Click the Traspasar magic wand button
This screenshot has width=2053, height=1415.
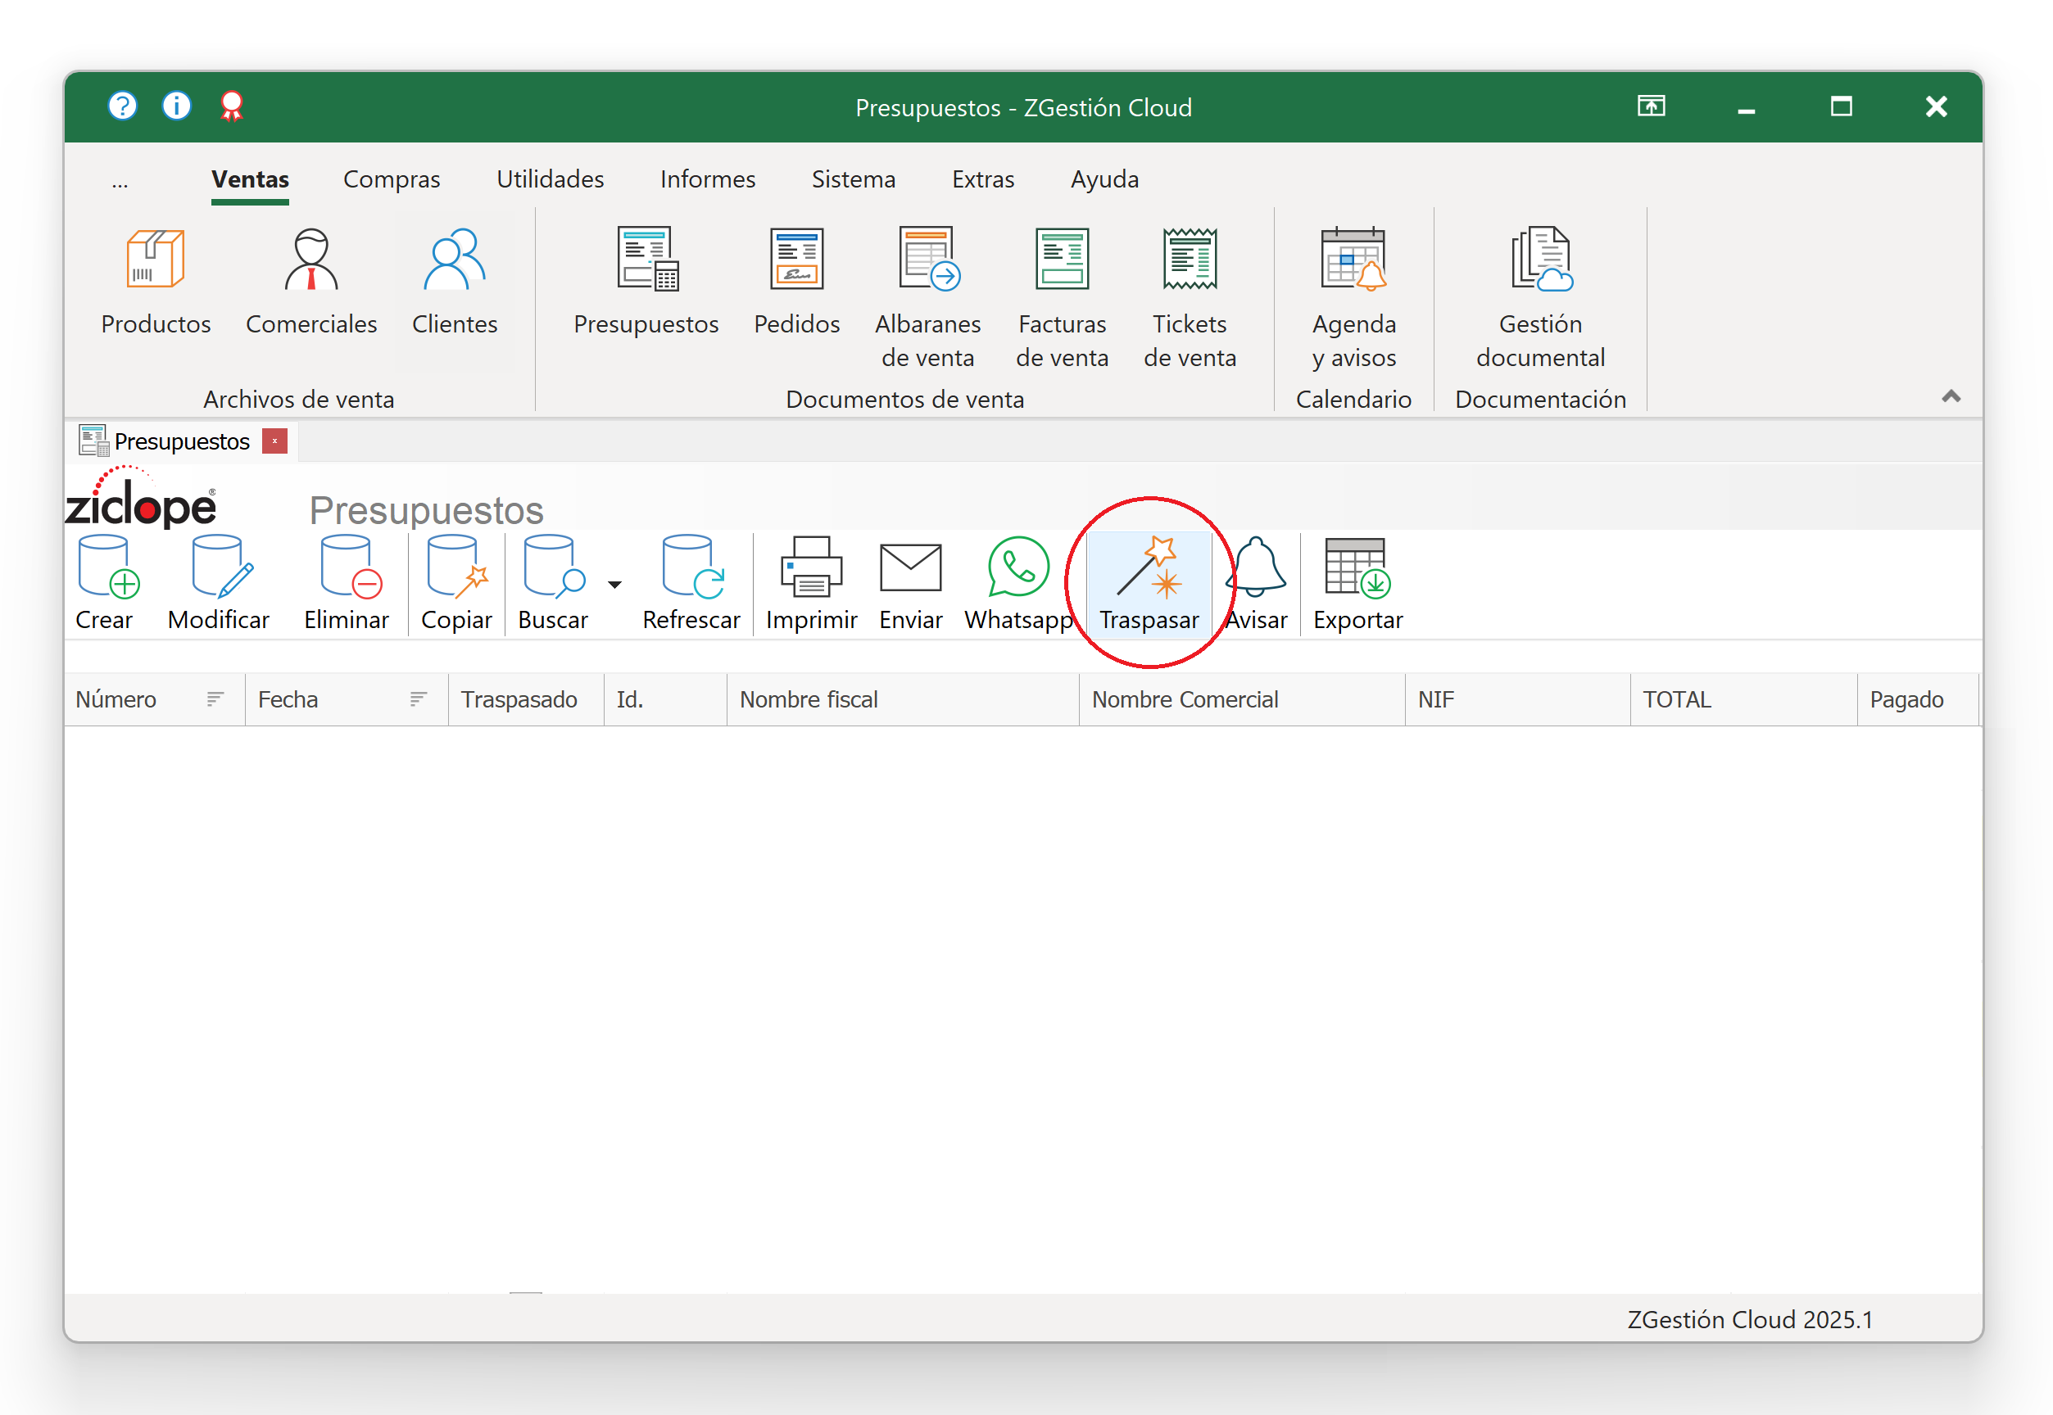click(1149, 583)
